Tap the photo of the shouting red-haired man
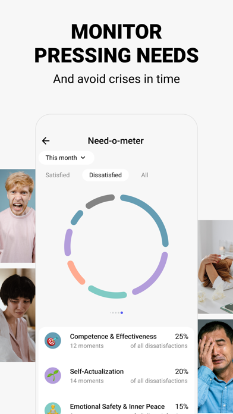This screenshot has height=414, width=233. 18,216
